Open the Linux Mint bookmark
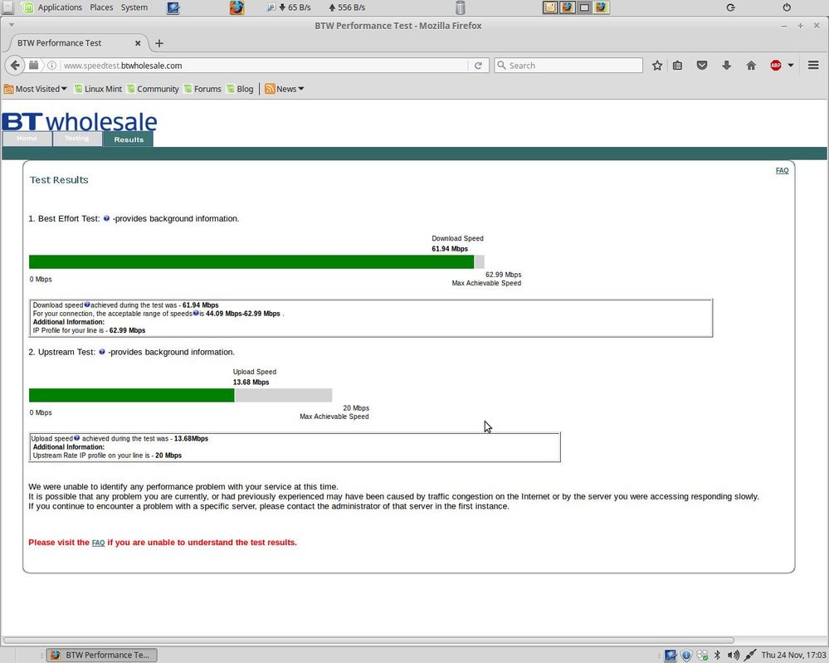Viewport: 829px width, 663px height. [x=99, y=89]
